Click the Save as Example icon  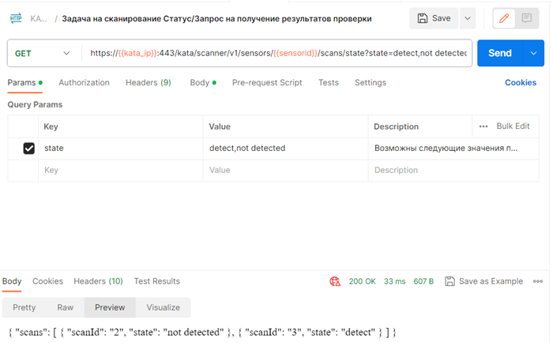point(450,281)
